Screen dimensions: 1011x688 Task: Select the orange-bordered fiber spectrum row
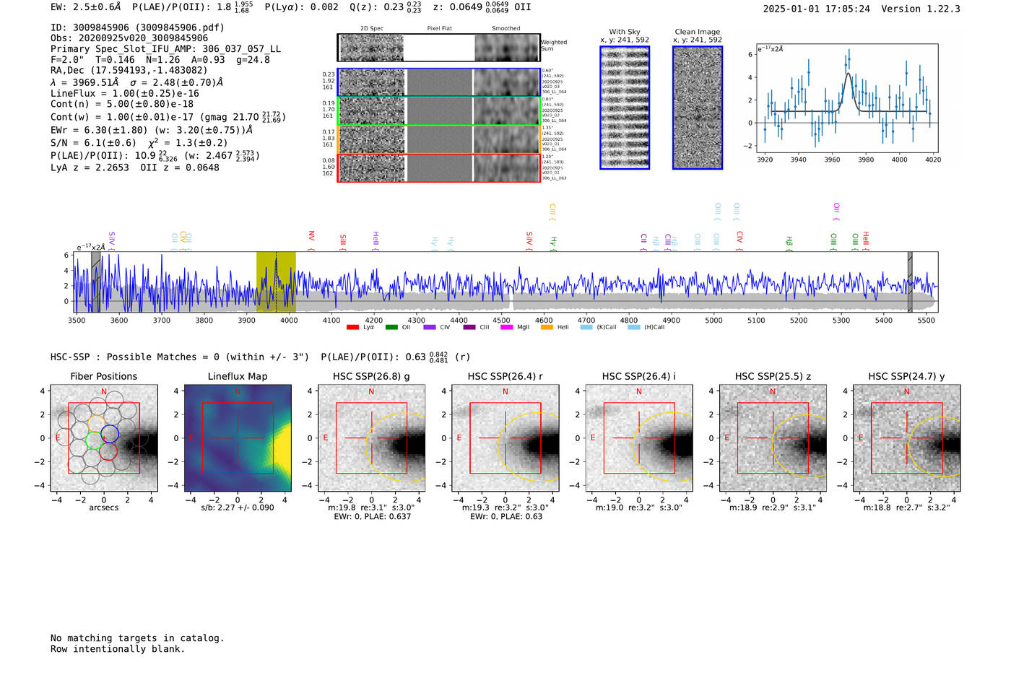[439, 139]
